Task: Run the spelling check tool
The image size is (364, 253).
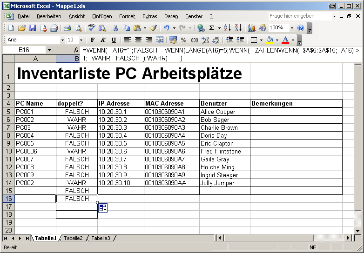Action: [x=92, y=28]
